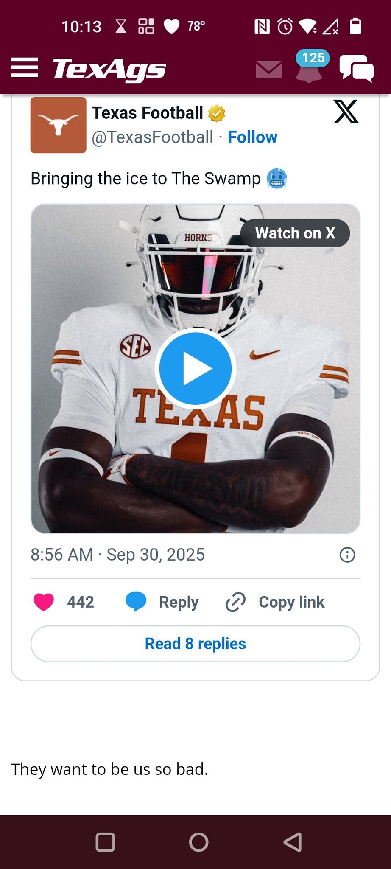Tap the Watch on X button

click(x=295, y=233)
